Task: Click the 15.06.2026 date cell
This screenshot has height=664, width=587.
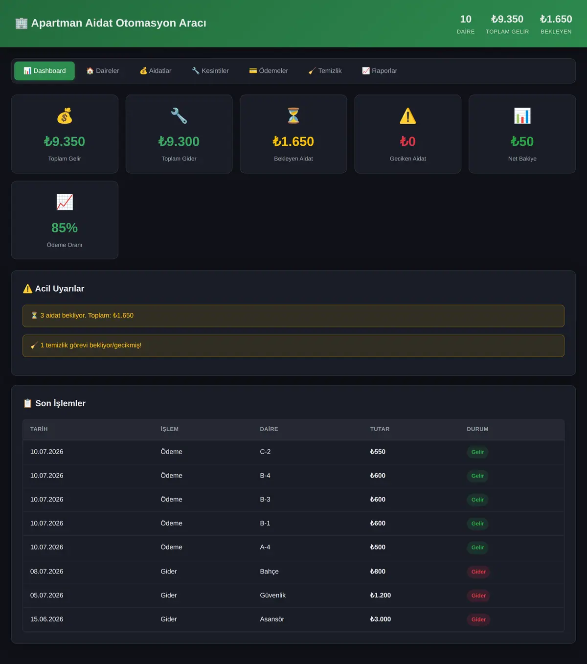Action: point(47,619)
